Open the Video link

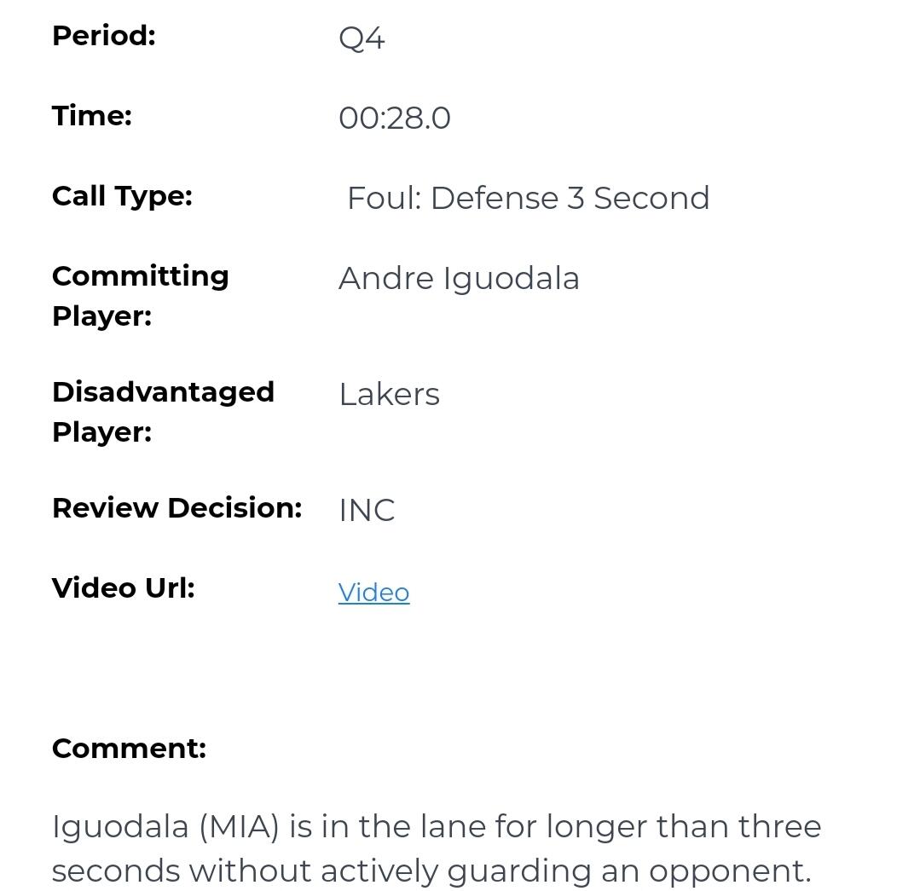pyautogui.click(x=373, y=593)
